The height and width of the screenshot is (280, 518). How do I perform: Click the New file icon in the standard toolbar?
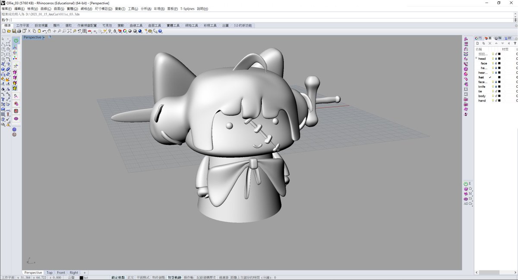[4, 31]
